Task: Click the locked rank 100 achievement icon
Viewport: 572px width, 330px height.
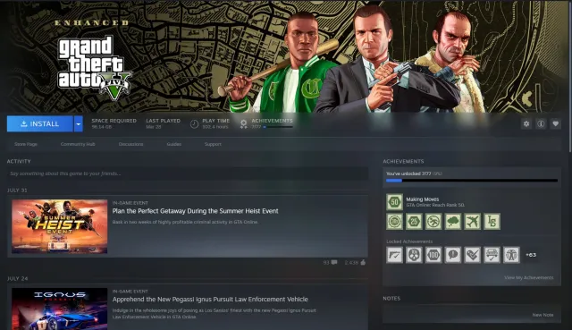Action: pos(433,255)
